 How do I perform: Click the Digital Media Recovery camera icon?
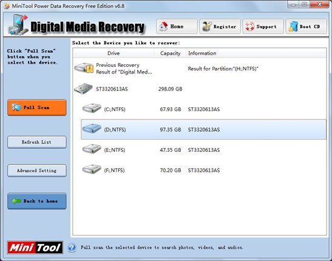18,25
